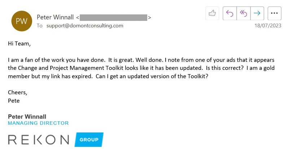This screenshot has height=149, width=284.
Task: Click the MANAGING DIRECTOR title text
Action: tap(38, 123)
